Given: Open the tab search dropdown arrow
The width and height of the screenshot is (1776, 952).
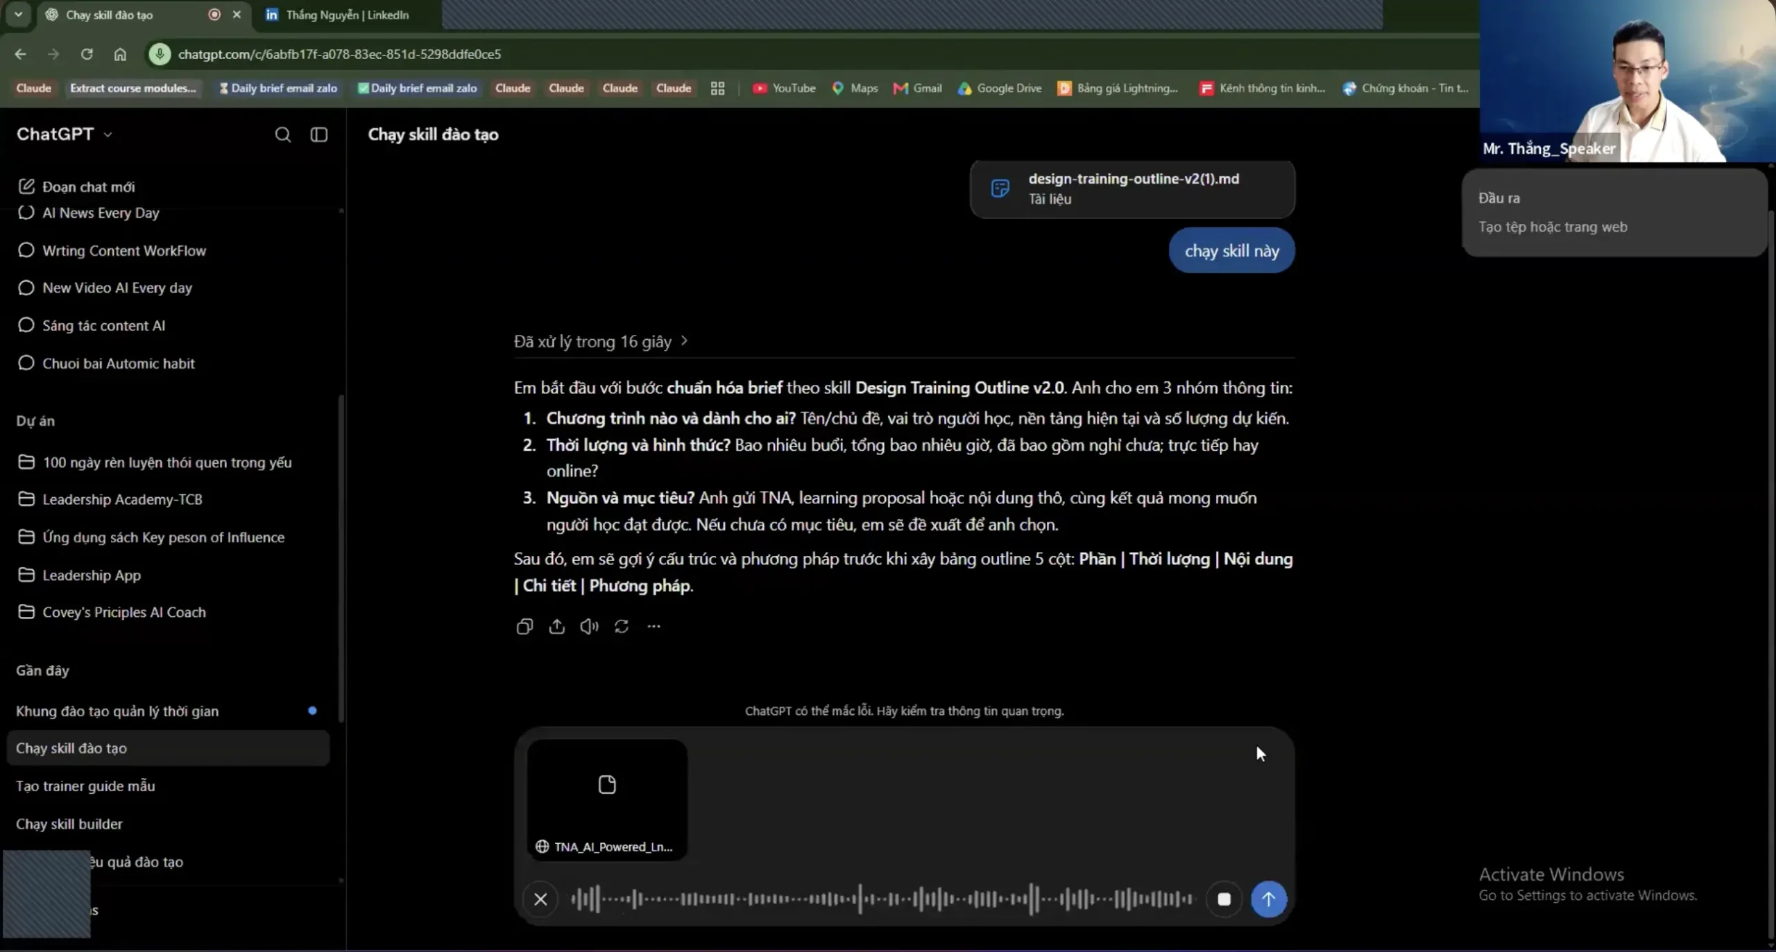Looking at the screenshot, I should click(18, 14).
